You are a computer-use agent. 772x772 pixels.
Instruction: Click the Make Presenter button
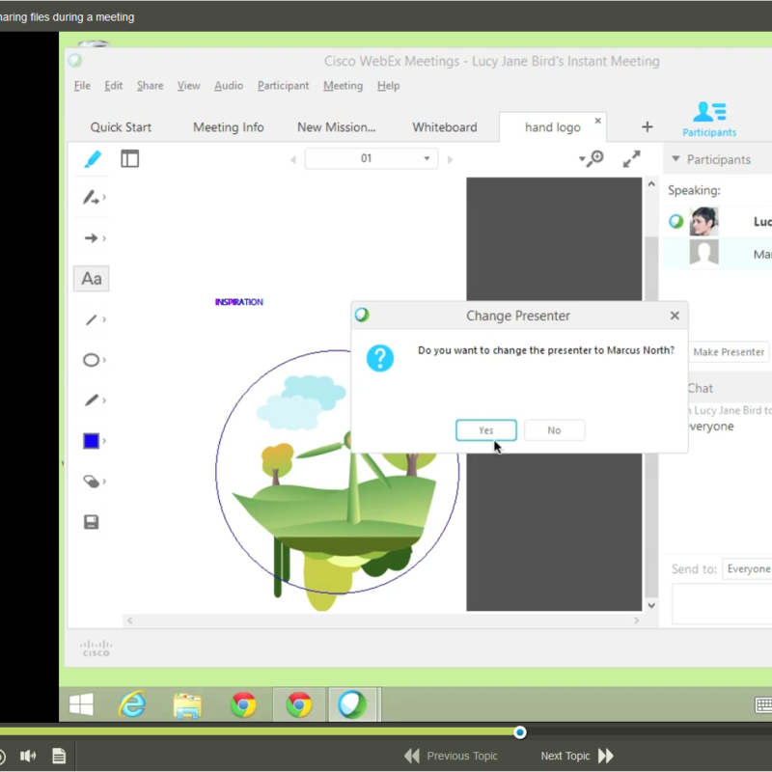[729, 352]
